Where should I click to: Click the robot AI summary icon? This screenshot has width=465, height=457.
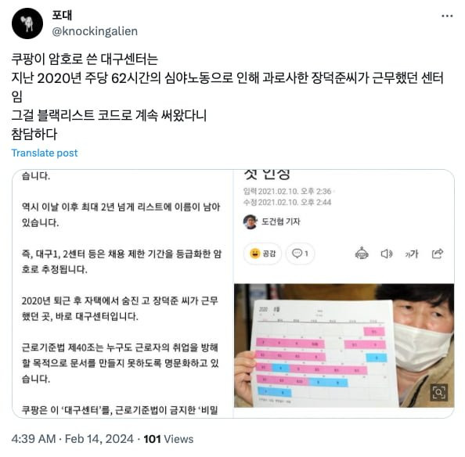point(362,254)
